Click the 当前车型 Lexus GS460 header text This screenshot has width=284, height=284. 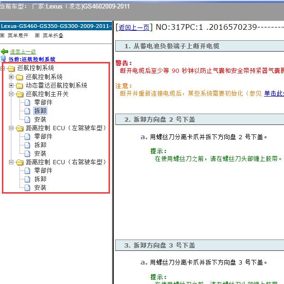click(64, 7)
